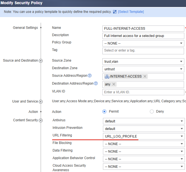Open the Source Zone dropdown
This screenshot has width=186, height=172.
pos(143,62)
